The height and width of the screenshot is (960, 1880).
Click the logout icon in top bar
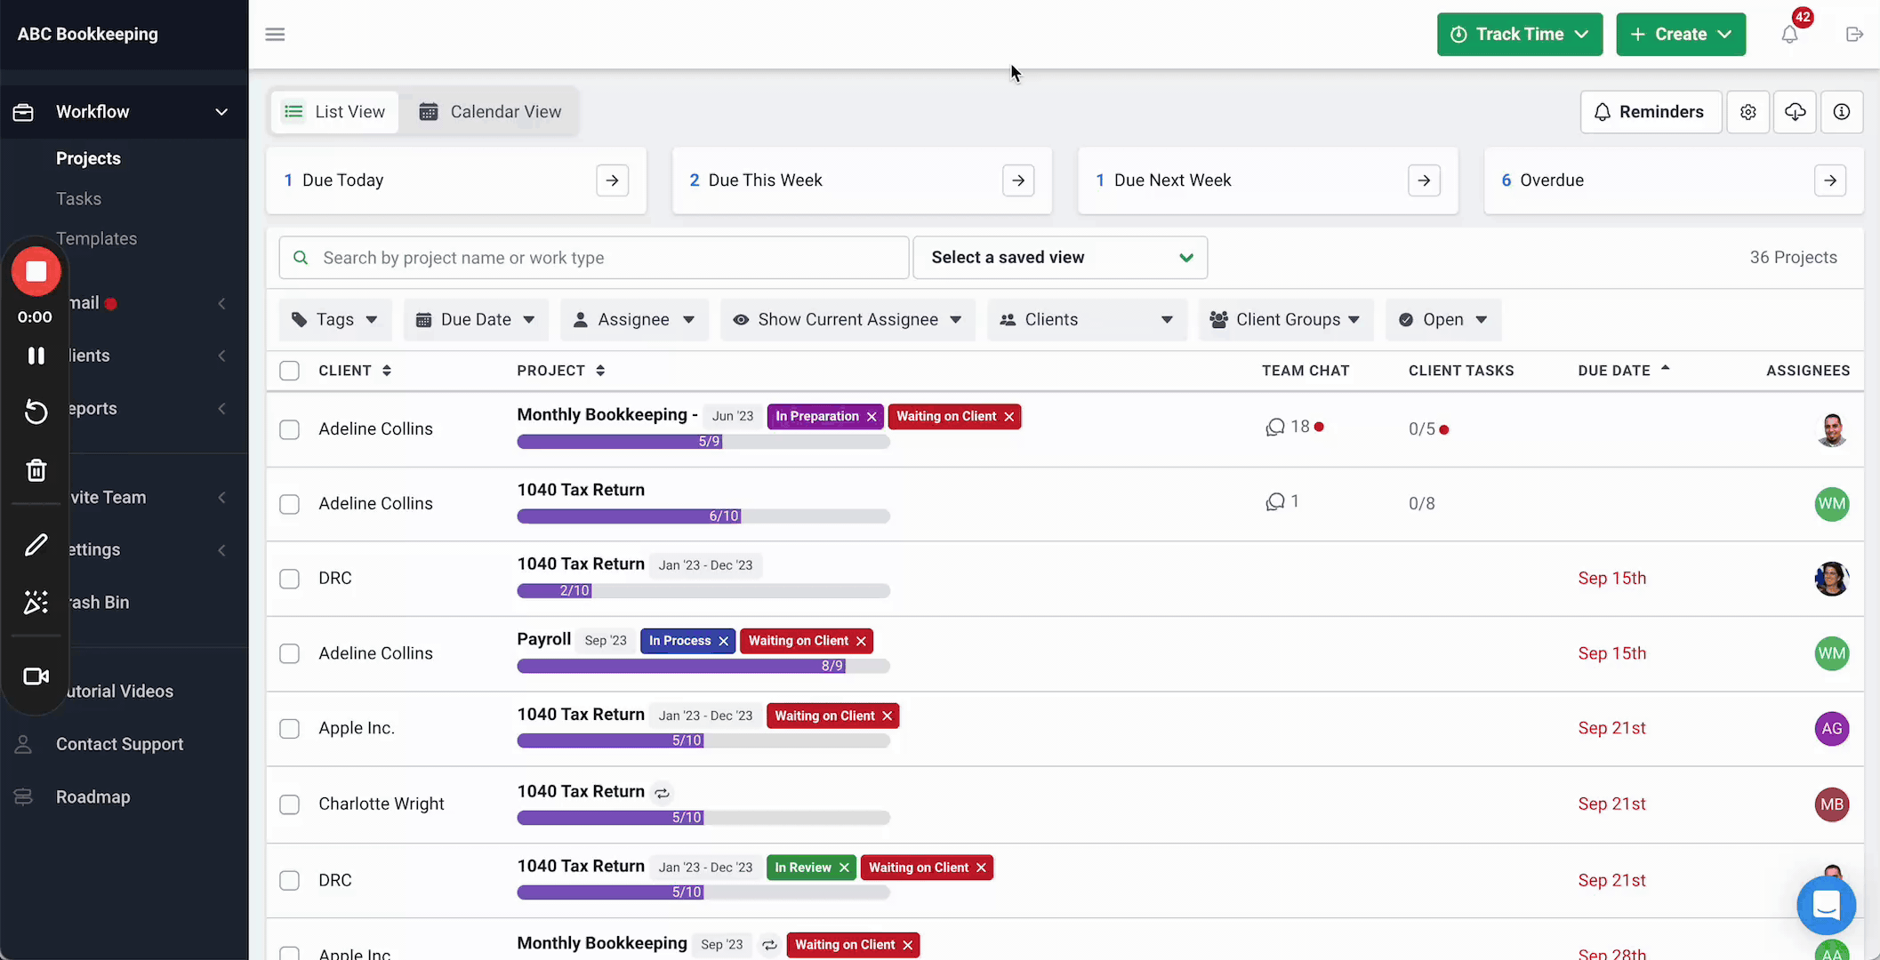(1854, 35)
